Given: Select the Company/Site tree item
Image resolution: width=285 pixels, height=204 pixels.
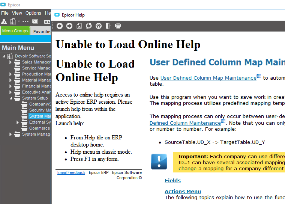Looking at the screenshot, I should (x=40, y=104).
